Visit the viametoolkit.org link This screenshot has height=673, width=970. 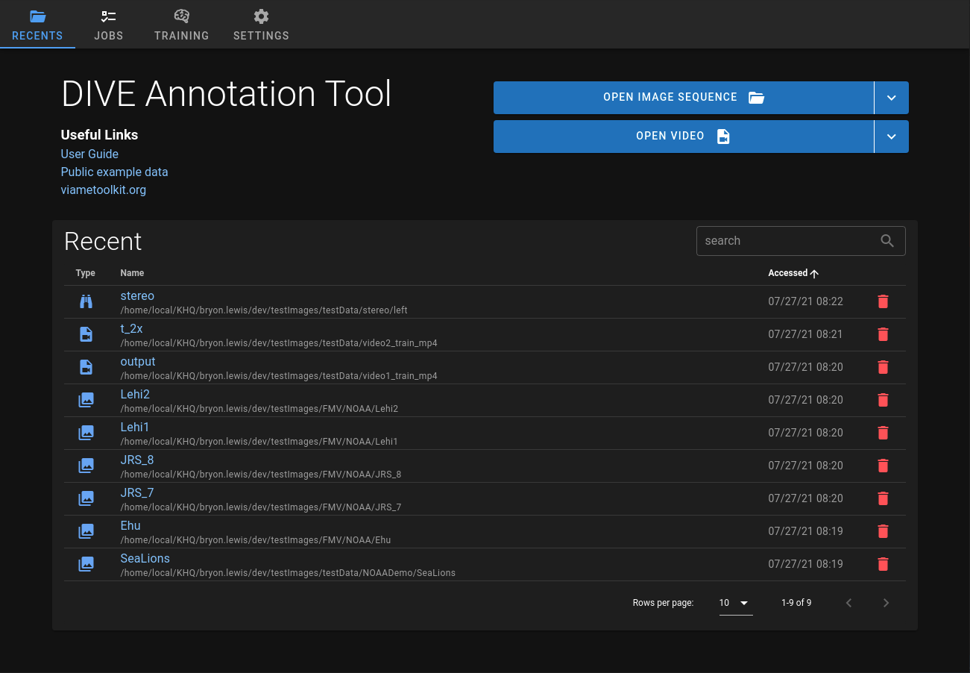point(104,190)
